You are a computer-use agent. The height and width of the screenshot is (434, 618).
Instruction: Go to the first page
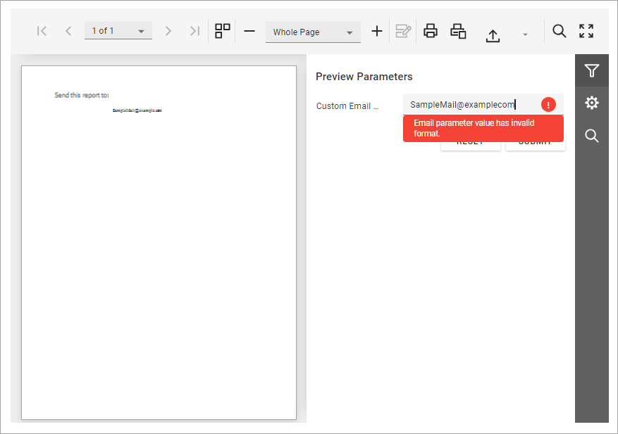tap(42, 31)
